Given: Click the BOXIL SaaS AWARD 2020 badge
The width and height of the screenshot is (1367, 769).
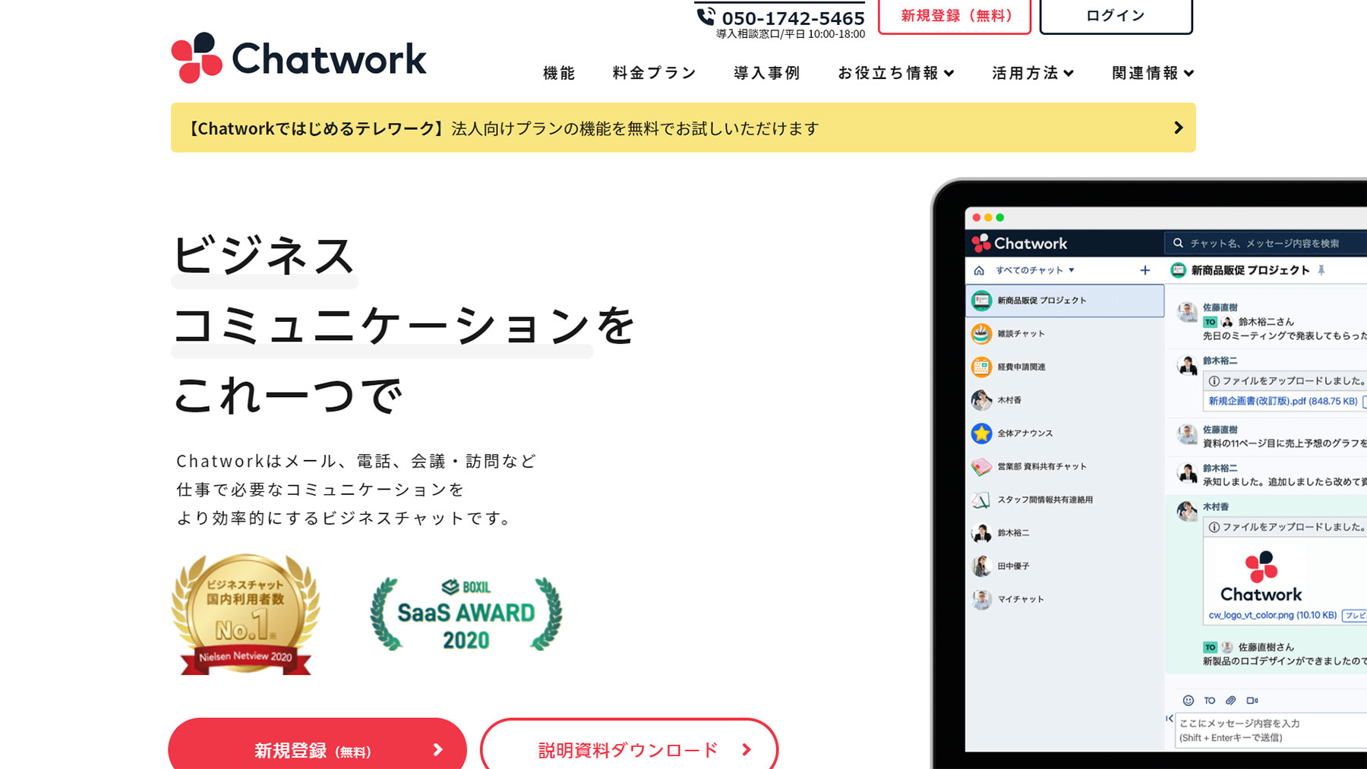Looking at the screenshot, I should [466, 614].
